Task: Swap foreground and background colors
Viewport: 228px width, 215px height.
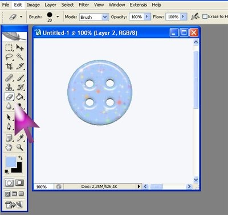Action: click(21, 158)
